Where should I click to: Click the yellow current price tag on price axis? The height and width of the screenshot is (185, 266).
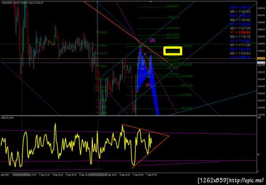pyautogui.click(x=262, y=58)
